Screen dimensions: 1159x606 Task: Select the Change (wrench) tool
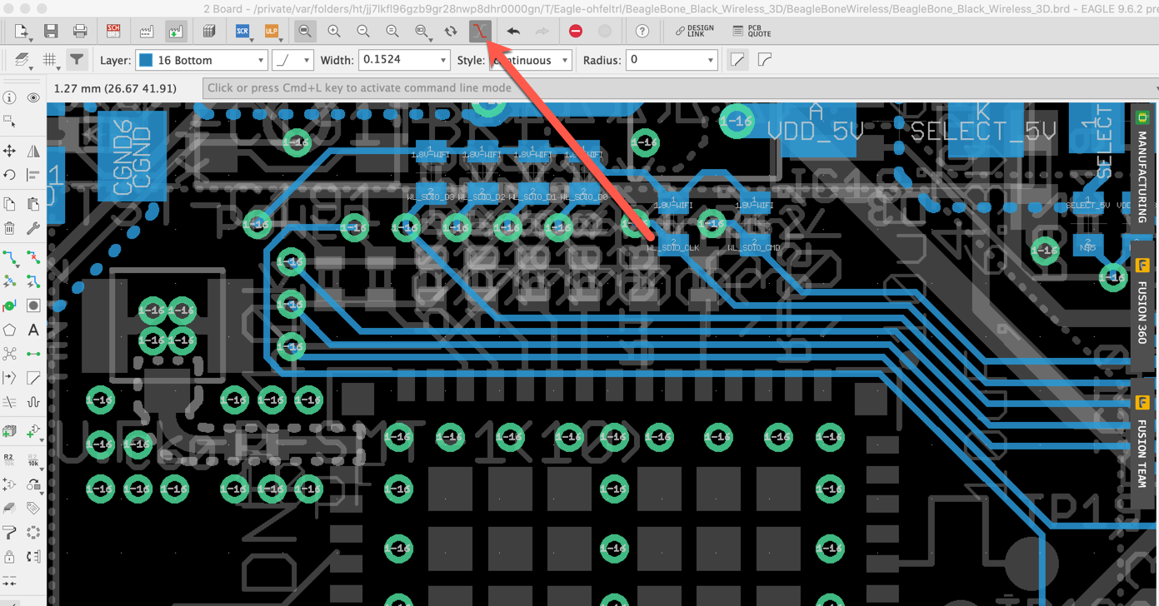pos(33,227)
